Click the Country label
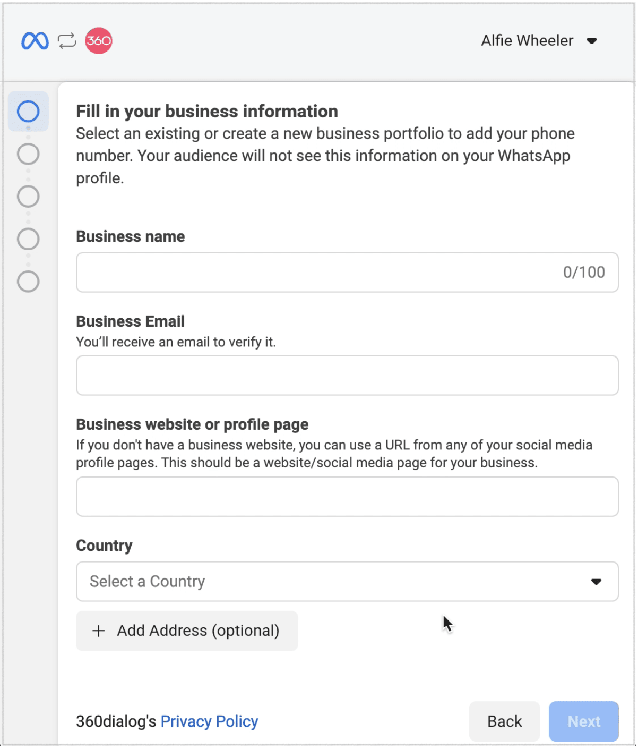Viewport: 638px width, 749px height. (104, 546)
